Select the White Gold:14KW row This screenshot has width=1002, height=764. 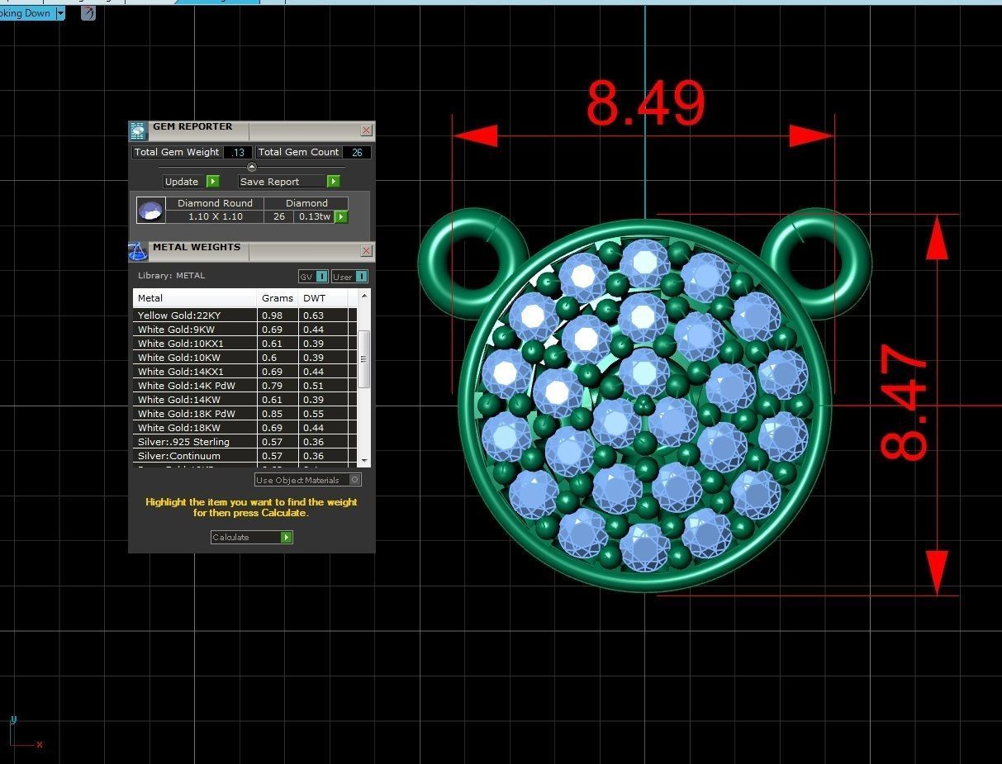coord(245,400)
